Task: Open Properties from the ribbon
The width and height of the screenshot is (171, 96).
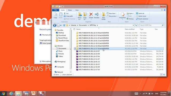Action: tap(122, 16)
